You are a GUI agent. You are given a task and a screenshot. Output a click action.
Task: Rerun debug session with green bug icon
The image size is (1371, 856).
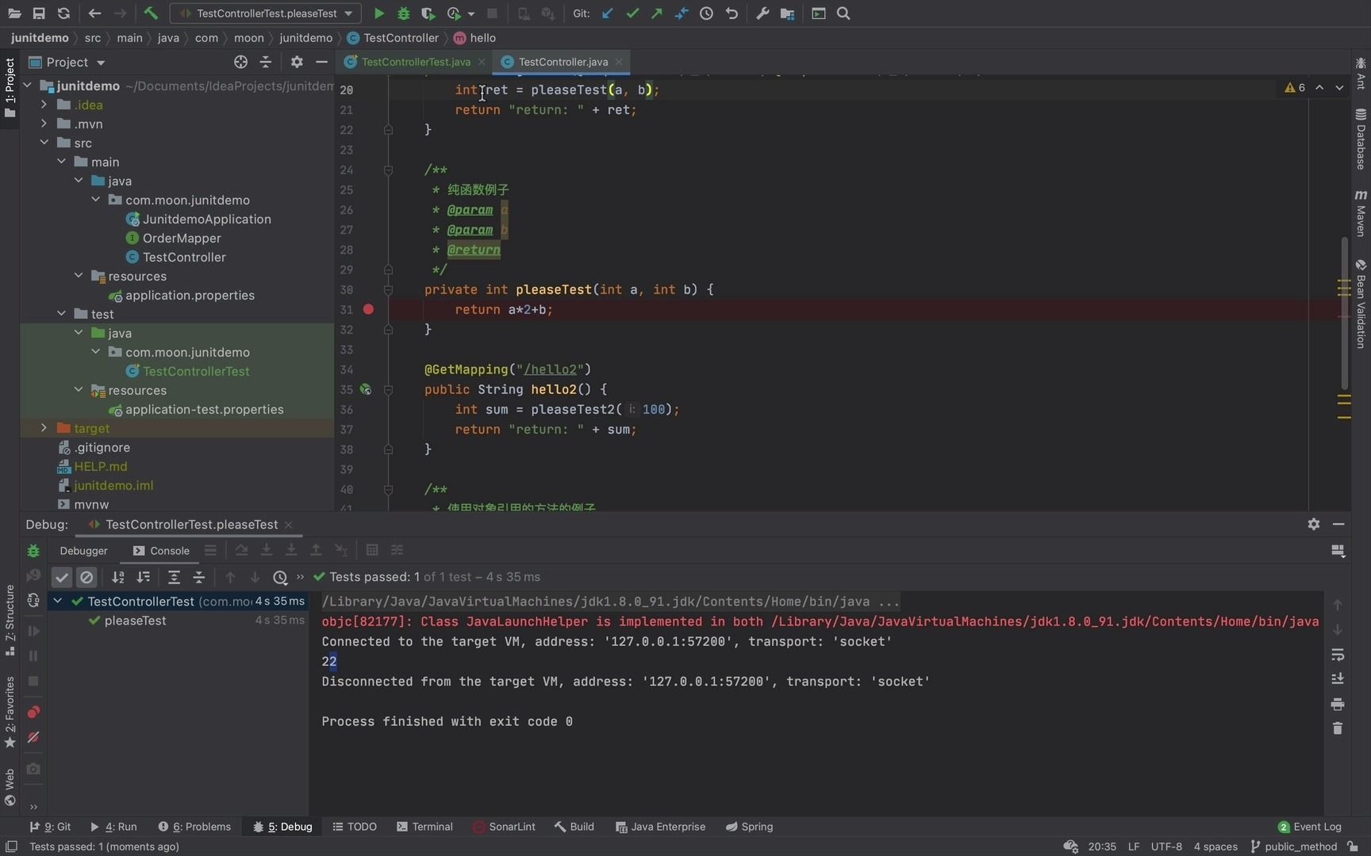coord(33,550)
